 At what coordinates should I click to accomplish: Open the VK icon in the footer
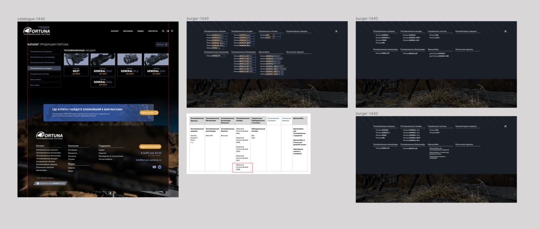160,167
